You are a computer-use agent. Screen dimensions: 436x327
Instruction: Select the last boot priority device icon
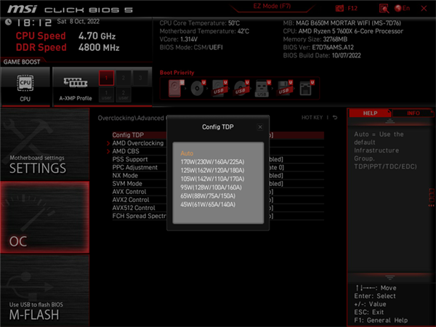307,89
